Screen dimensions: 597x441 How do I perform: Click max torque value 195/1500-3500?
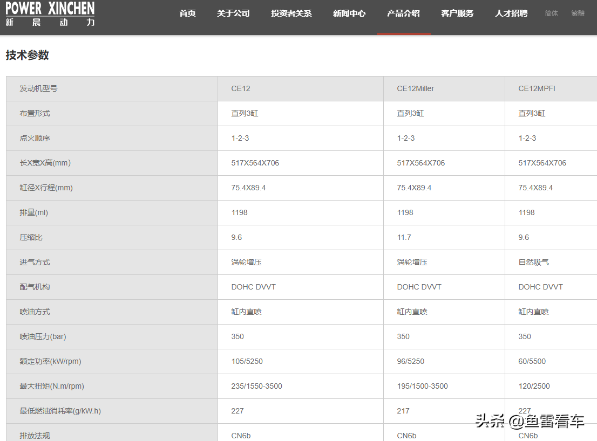coord(422,386)
